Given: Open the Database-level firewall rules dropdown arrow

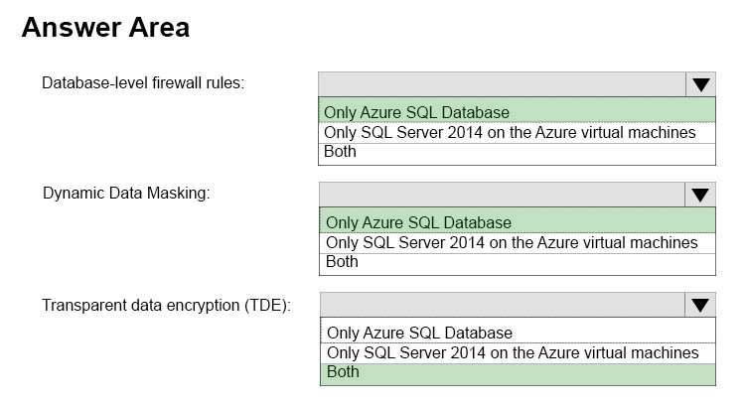Looking at the screenshot, I should click(x=700, y=84).
